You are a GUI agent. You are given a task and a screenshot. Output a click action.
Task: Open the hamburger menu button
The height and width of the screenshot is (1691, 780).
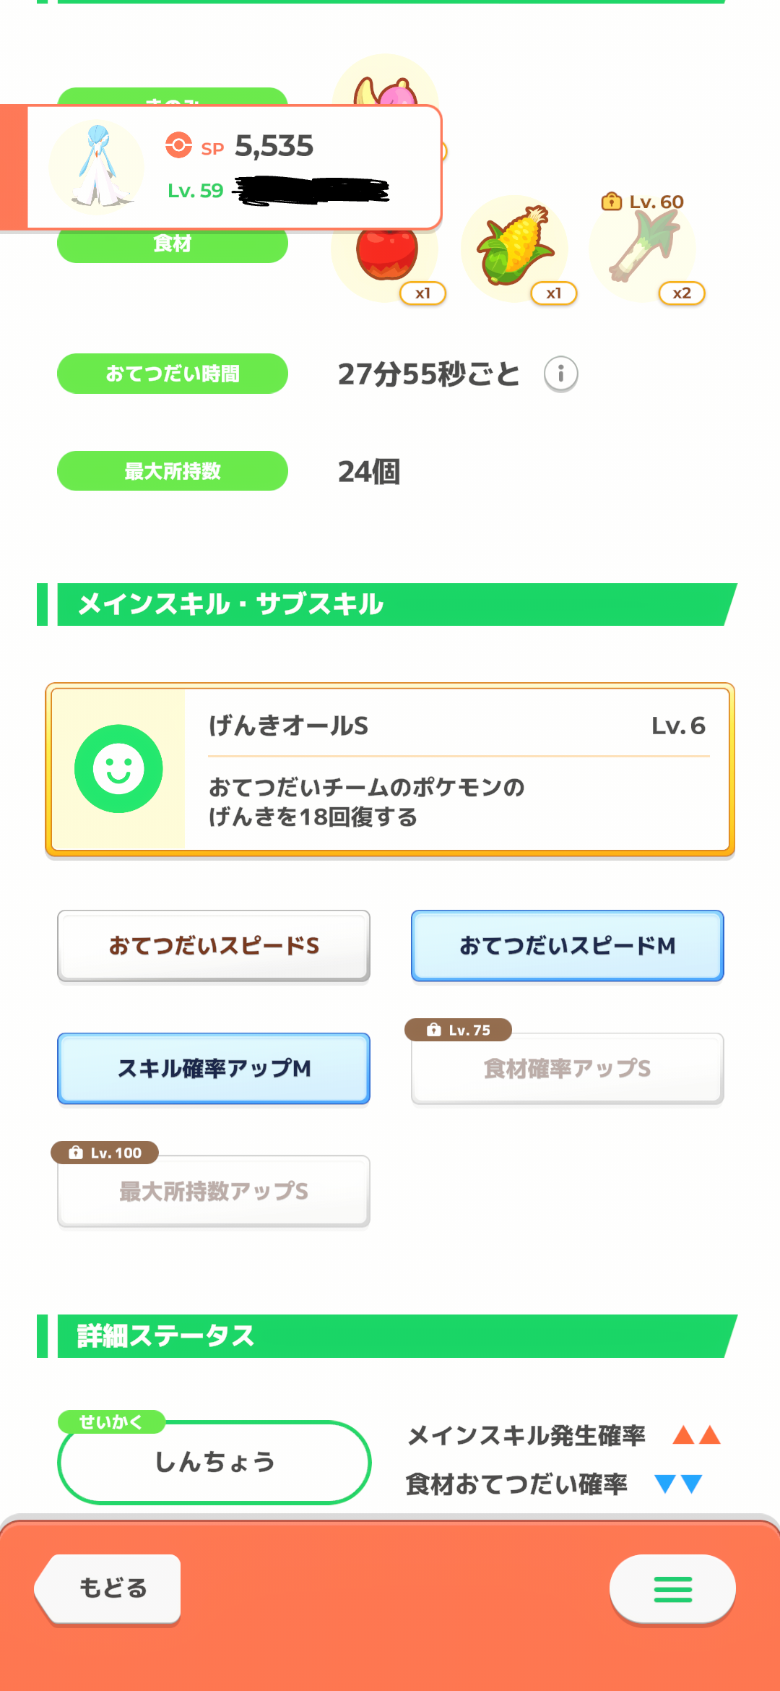coord(672,1588)
